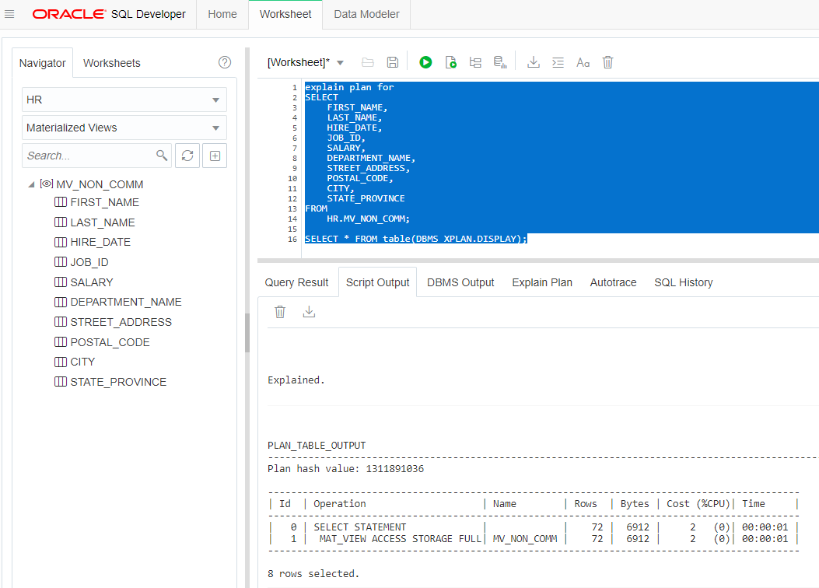Image resolution: width=819 pixels, height=588 pixels.
Task: Click the Aa change case icon
Action: point(583,63)
